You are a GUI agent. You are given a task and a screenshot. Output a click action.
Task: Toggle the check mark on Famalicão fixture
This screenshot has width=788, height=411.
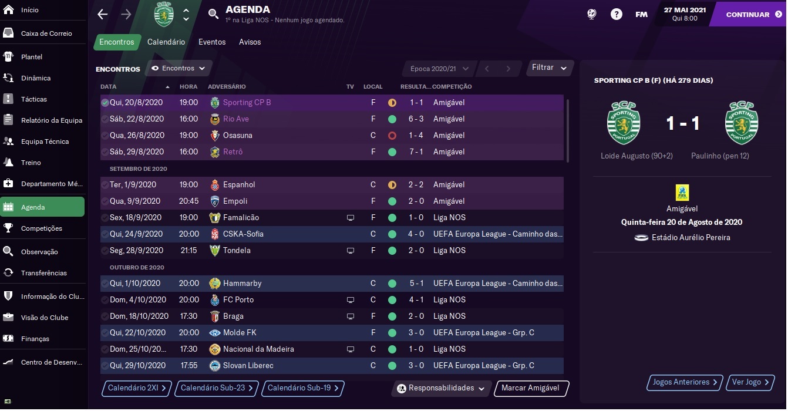coord(105,217)
